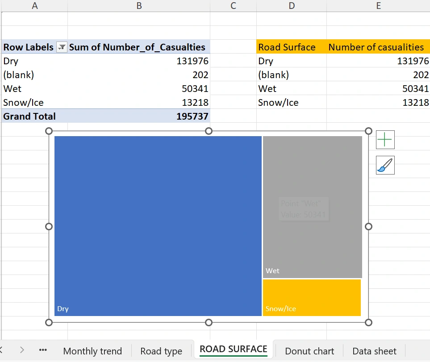Viewport: 430px width, 362px height.
Task: Click the Snow/Ice data label in chart
Action: tap(280, 309)
